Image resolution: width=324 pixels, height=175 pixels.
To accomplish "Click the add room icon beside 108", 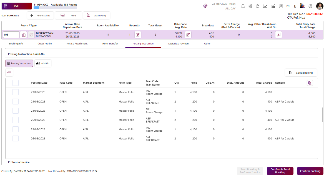I will click(24, 35).
